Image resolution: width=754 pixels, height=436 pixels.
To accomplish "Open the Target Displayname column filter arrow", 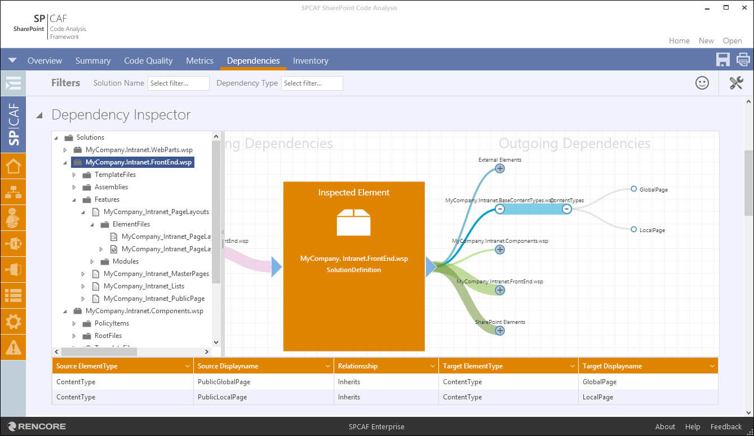I will (x=712, y=366).
